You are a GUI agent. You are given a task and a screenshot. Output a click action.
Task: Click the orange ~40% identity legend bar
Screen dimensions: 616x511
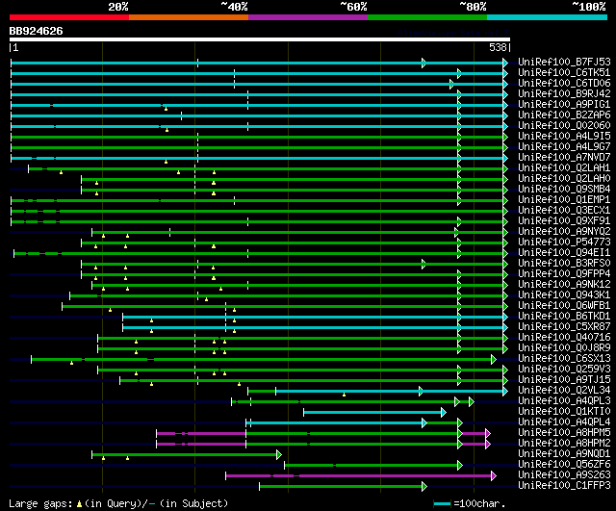(x=189, y=17)
